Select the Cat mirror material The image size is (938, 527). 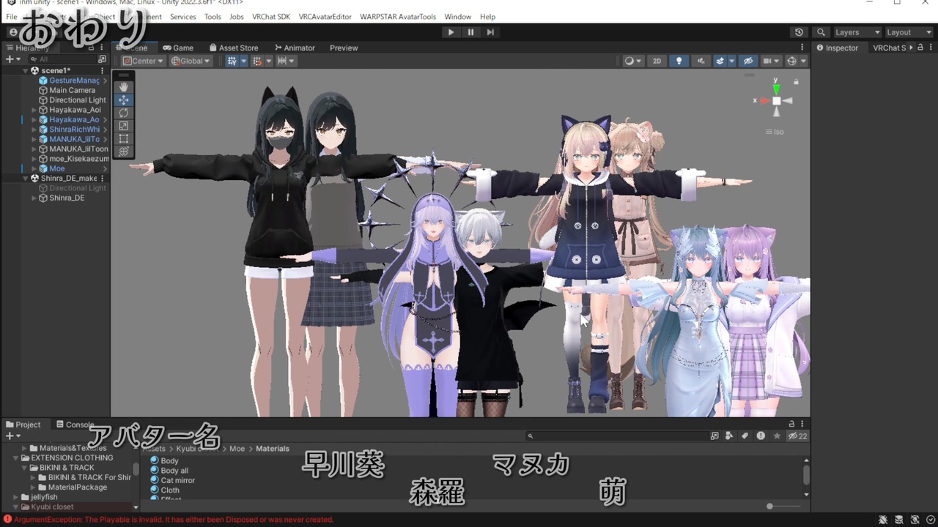click(x=177, y=480)
